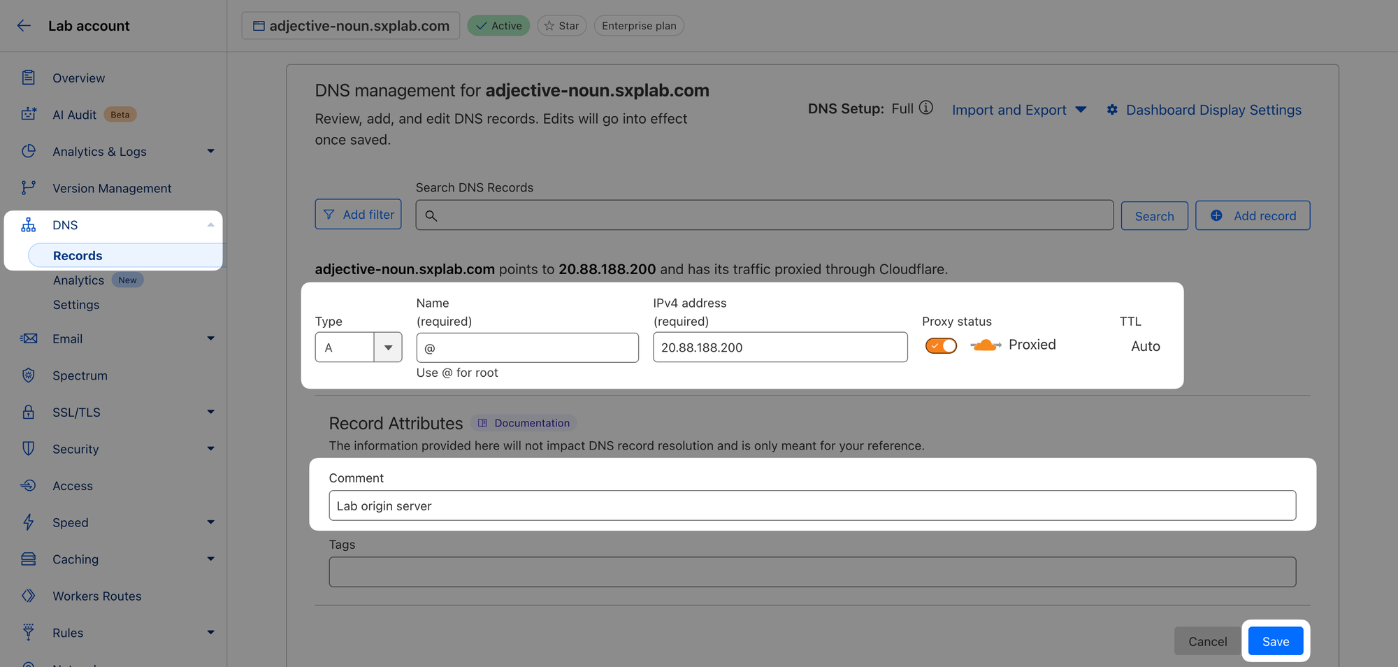
Task: Click the Search DNS Records field
Action: click(764, 215)
